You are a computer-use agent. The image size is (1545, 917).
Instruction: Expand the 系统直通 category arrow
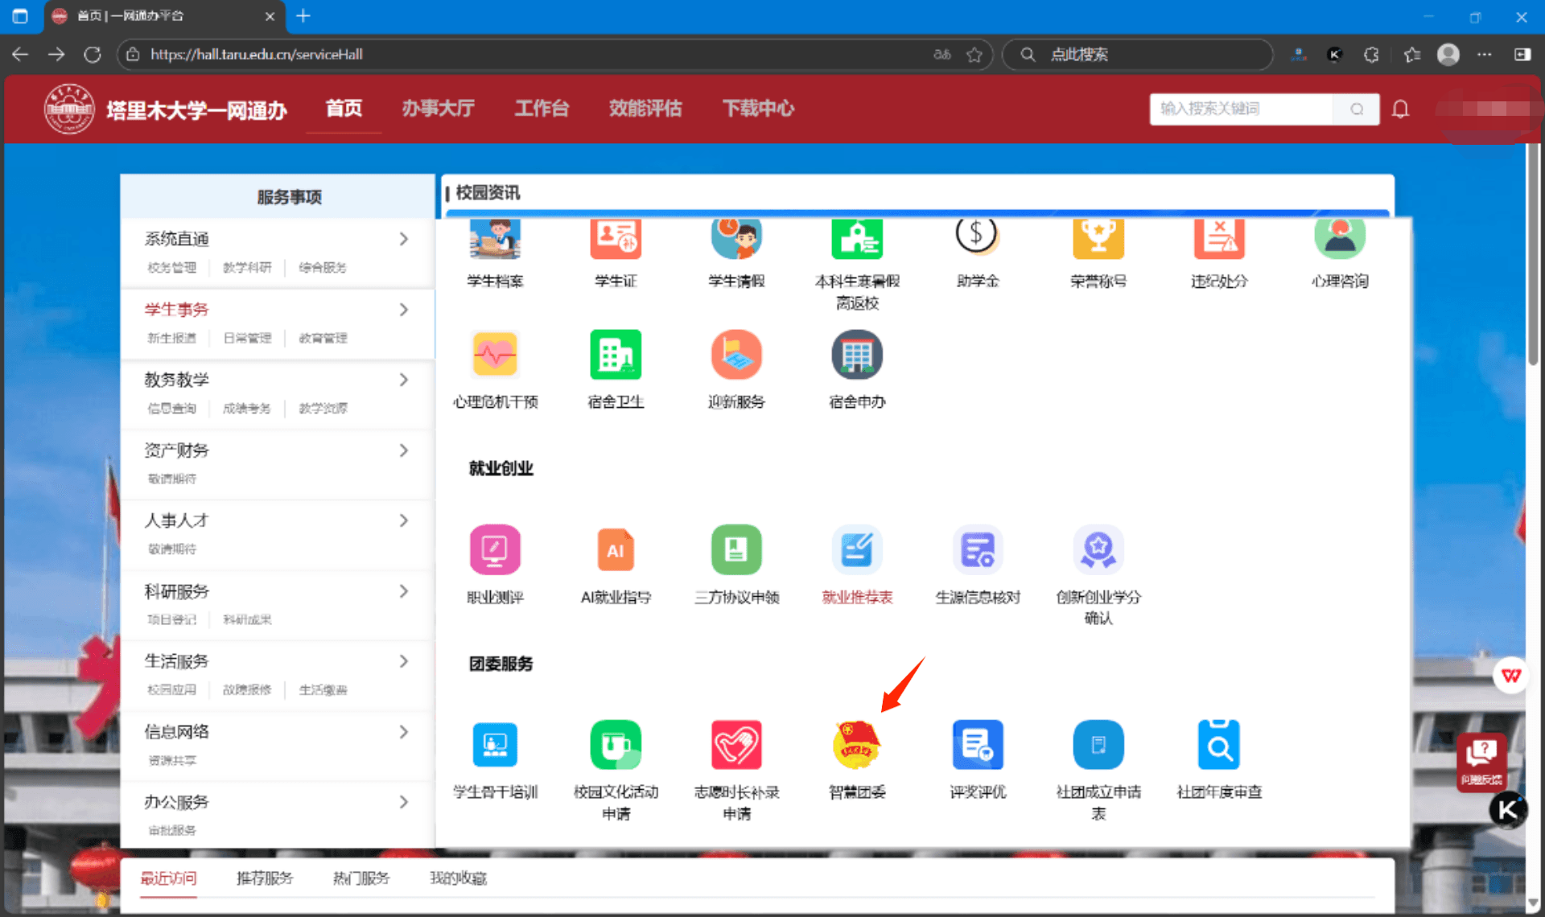tap(404, 239)
